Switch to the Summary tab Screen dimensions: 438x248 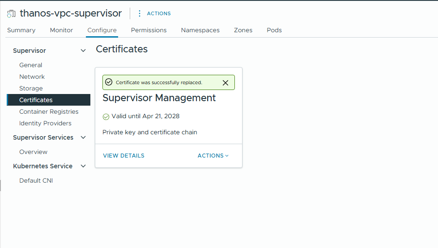pyautogui.click(x=21, y=30)
